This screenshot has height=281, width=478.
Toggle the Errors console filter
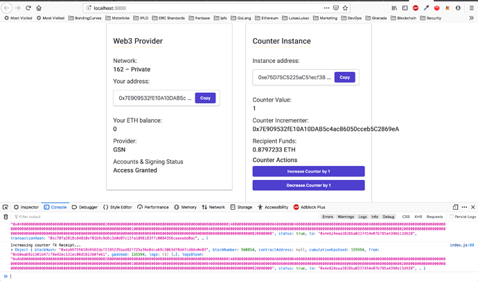point(328,217)
